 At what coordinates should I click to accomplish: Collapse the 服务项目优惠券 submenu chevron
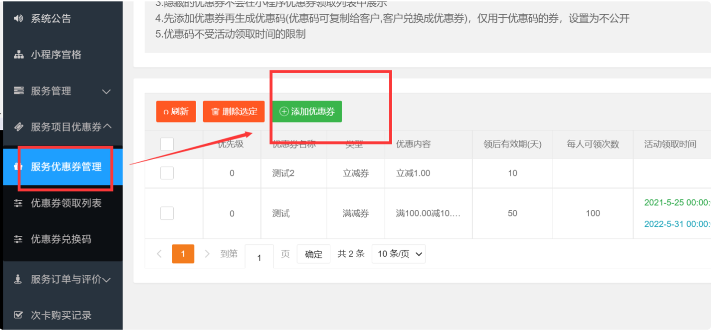coord(108,127)
